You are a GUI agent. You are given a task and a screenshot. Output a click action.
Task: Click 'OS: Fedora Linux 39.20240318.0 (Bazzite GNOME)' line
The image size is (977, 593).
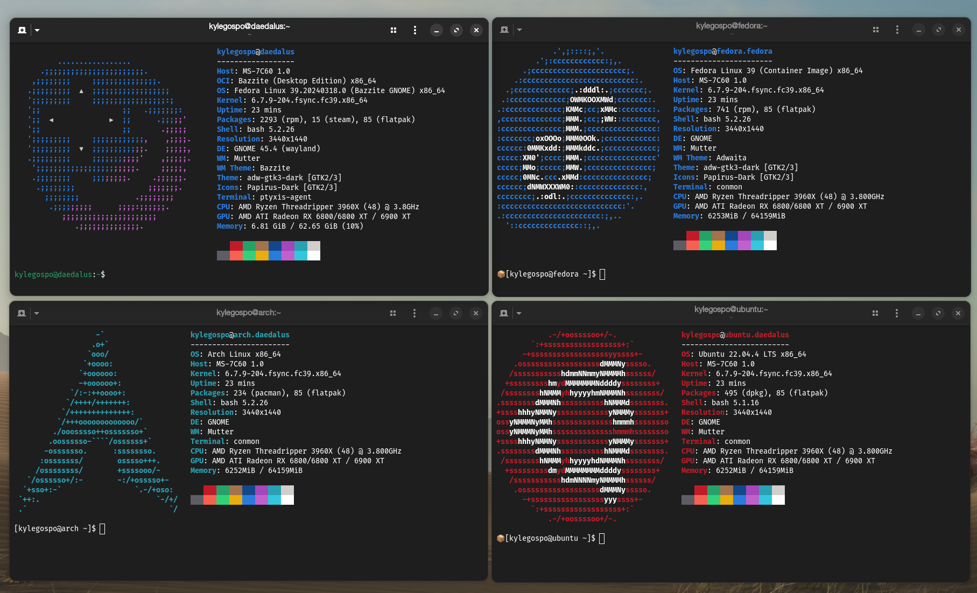click(x=331, y=90)
